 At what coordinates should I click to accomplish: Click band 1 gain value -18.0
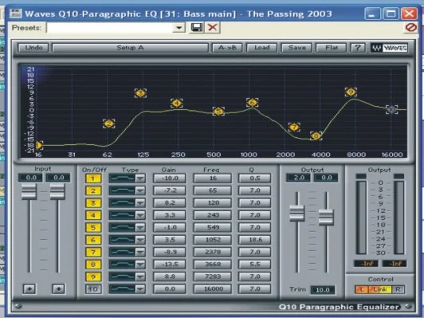(170, 179)
